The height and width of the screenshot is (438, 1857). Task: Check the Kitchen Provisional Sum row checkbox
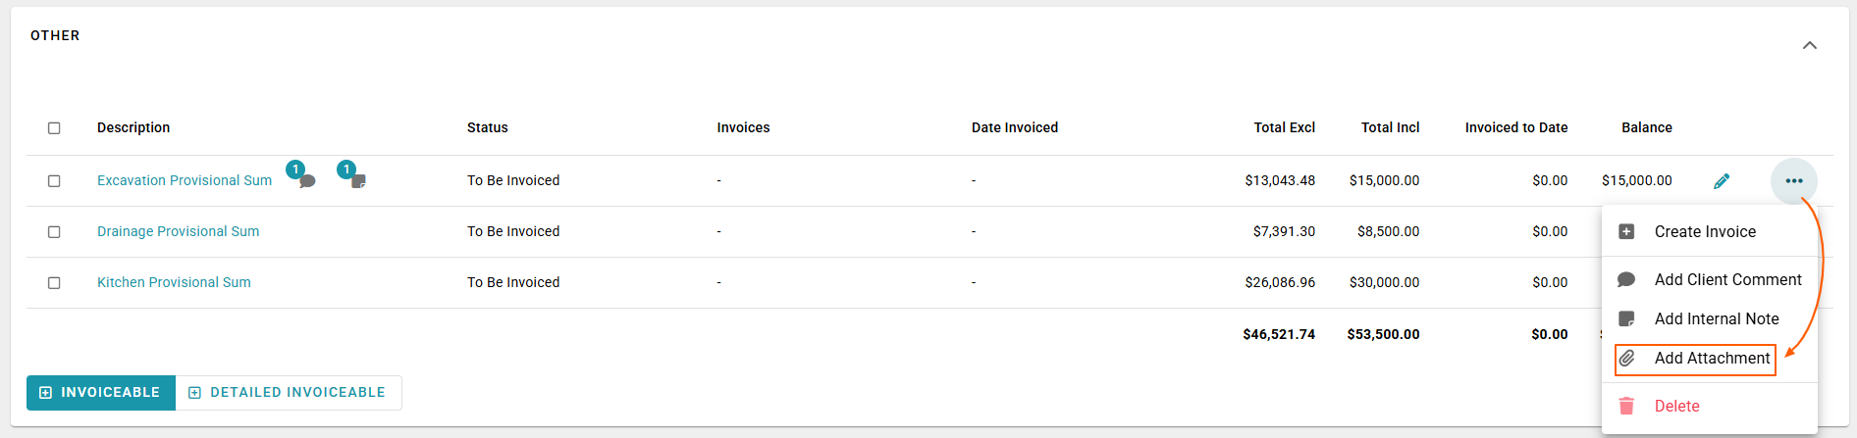(x=54, y=283)
